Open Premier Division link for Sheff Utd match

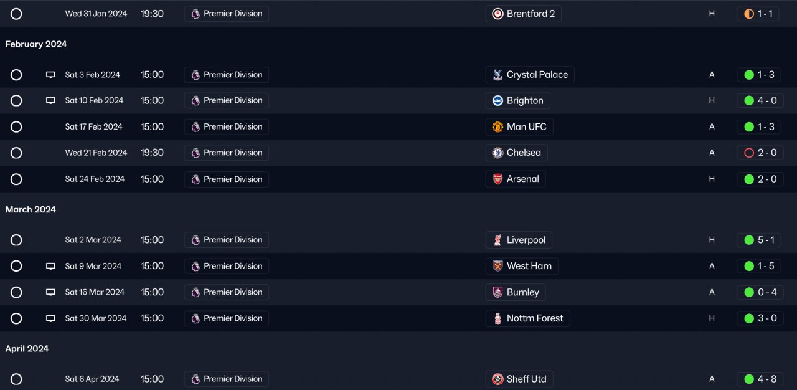[227, 379]
